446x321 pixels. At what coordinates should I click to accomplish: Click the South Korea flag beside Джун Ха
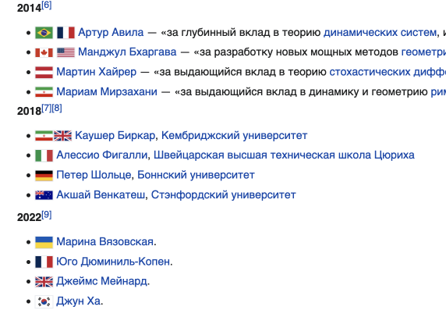pyautogui.click(x=44, y=301)
